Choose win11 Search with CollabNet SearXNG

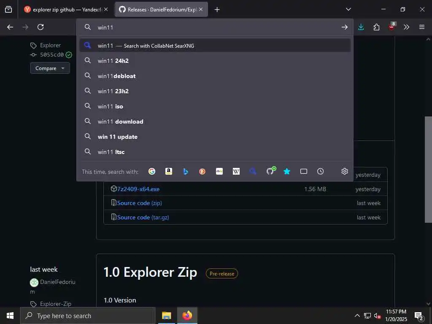[x=215, y=46]
